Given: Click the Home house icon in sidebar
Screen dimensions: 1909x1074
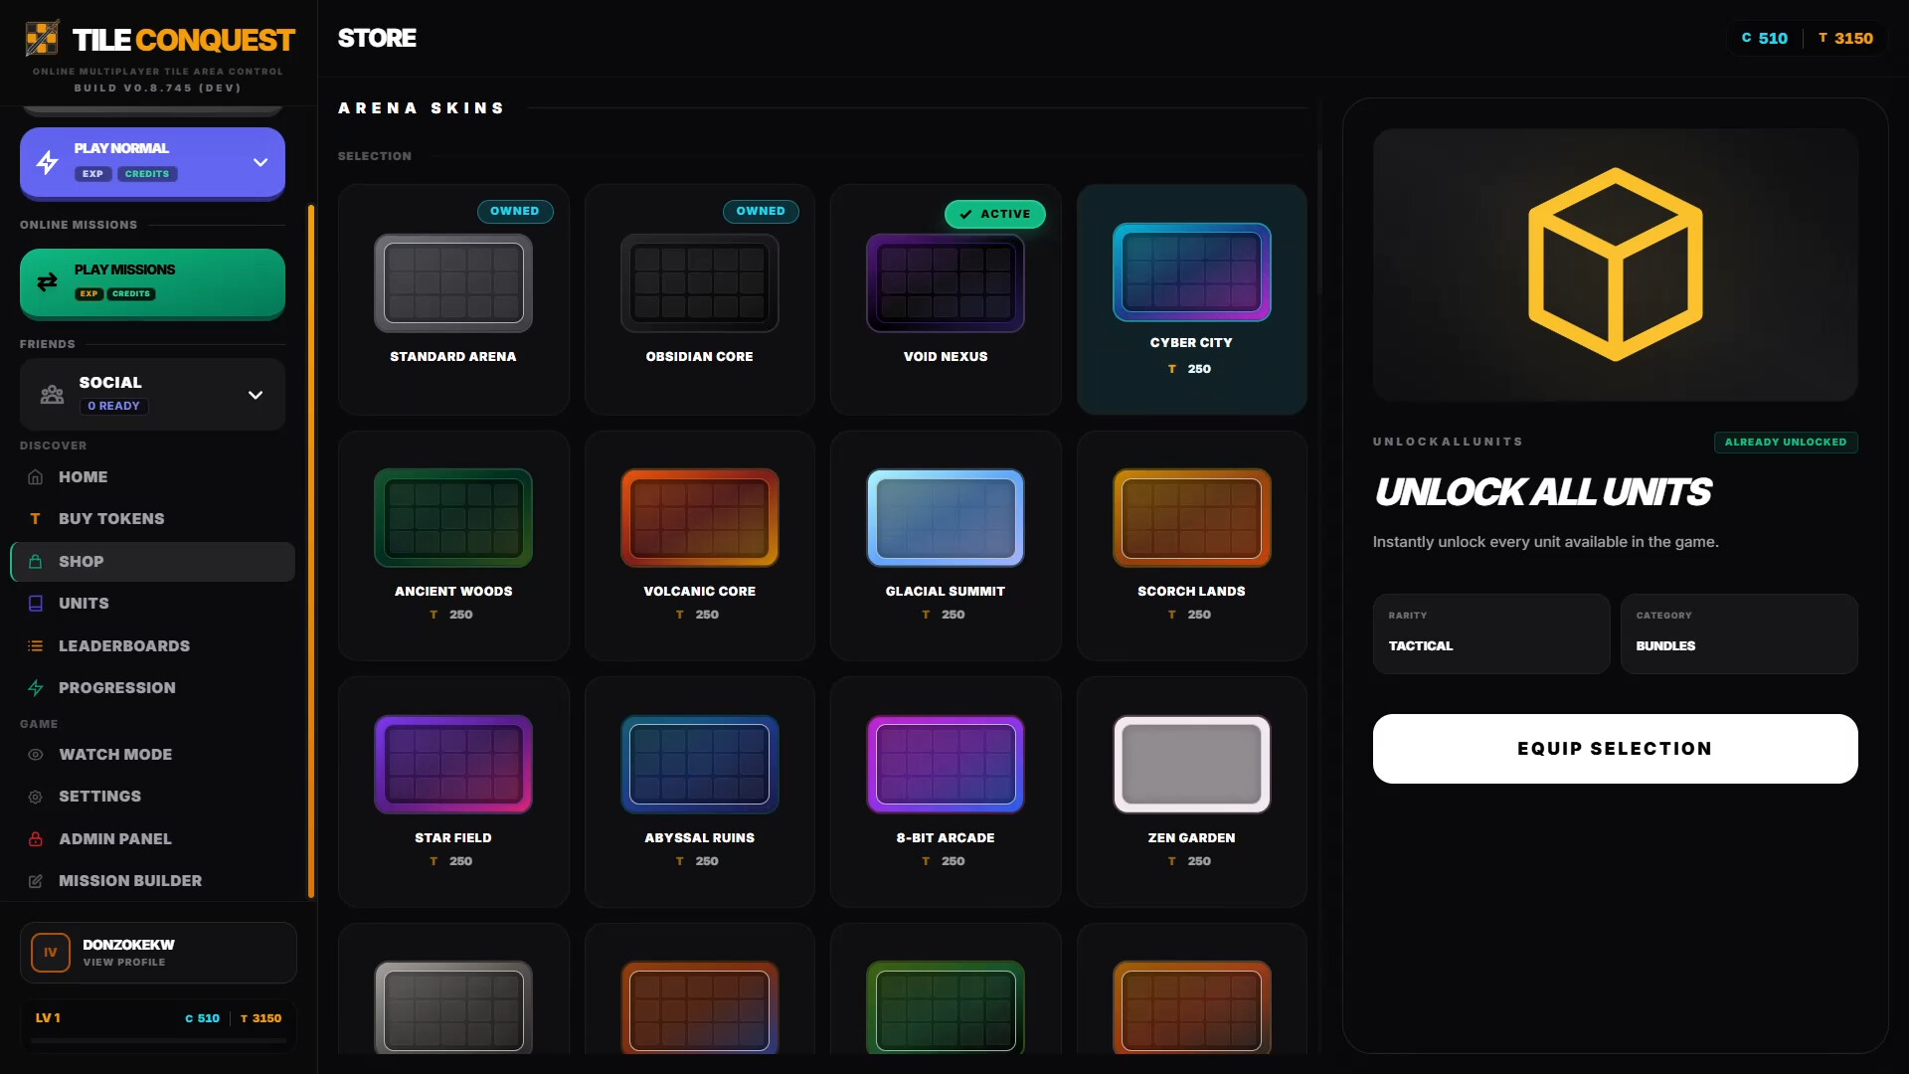Looking at the screenshot, I should coord(36,477).
